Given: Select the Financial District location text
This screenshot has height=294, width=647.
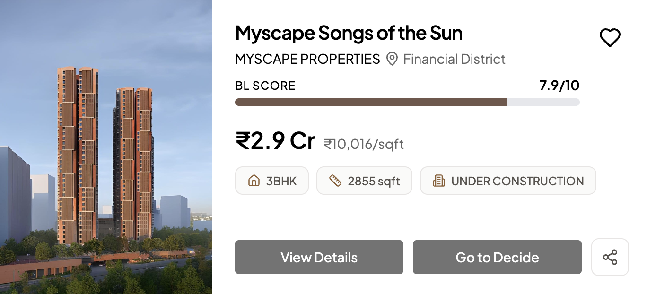Looking at the screenshot, I should tap(454, 59).
